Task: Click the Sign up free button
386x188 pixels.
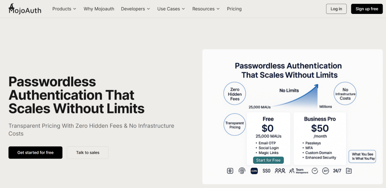Action: 366,9
